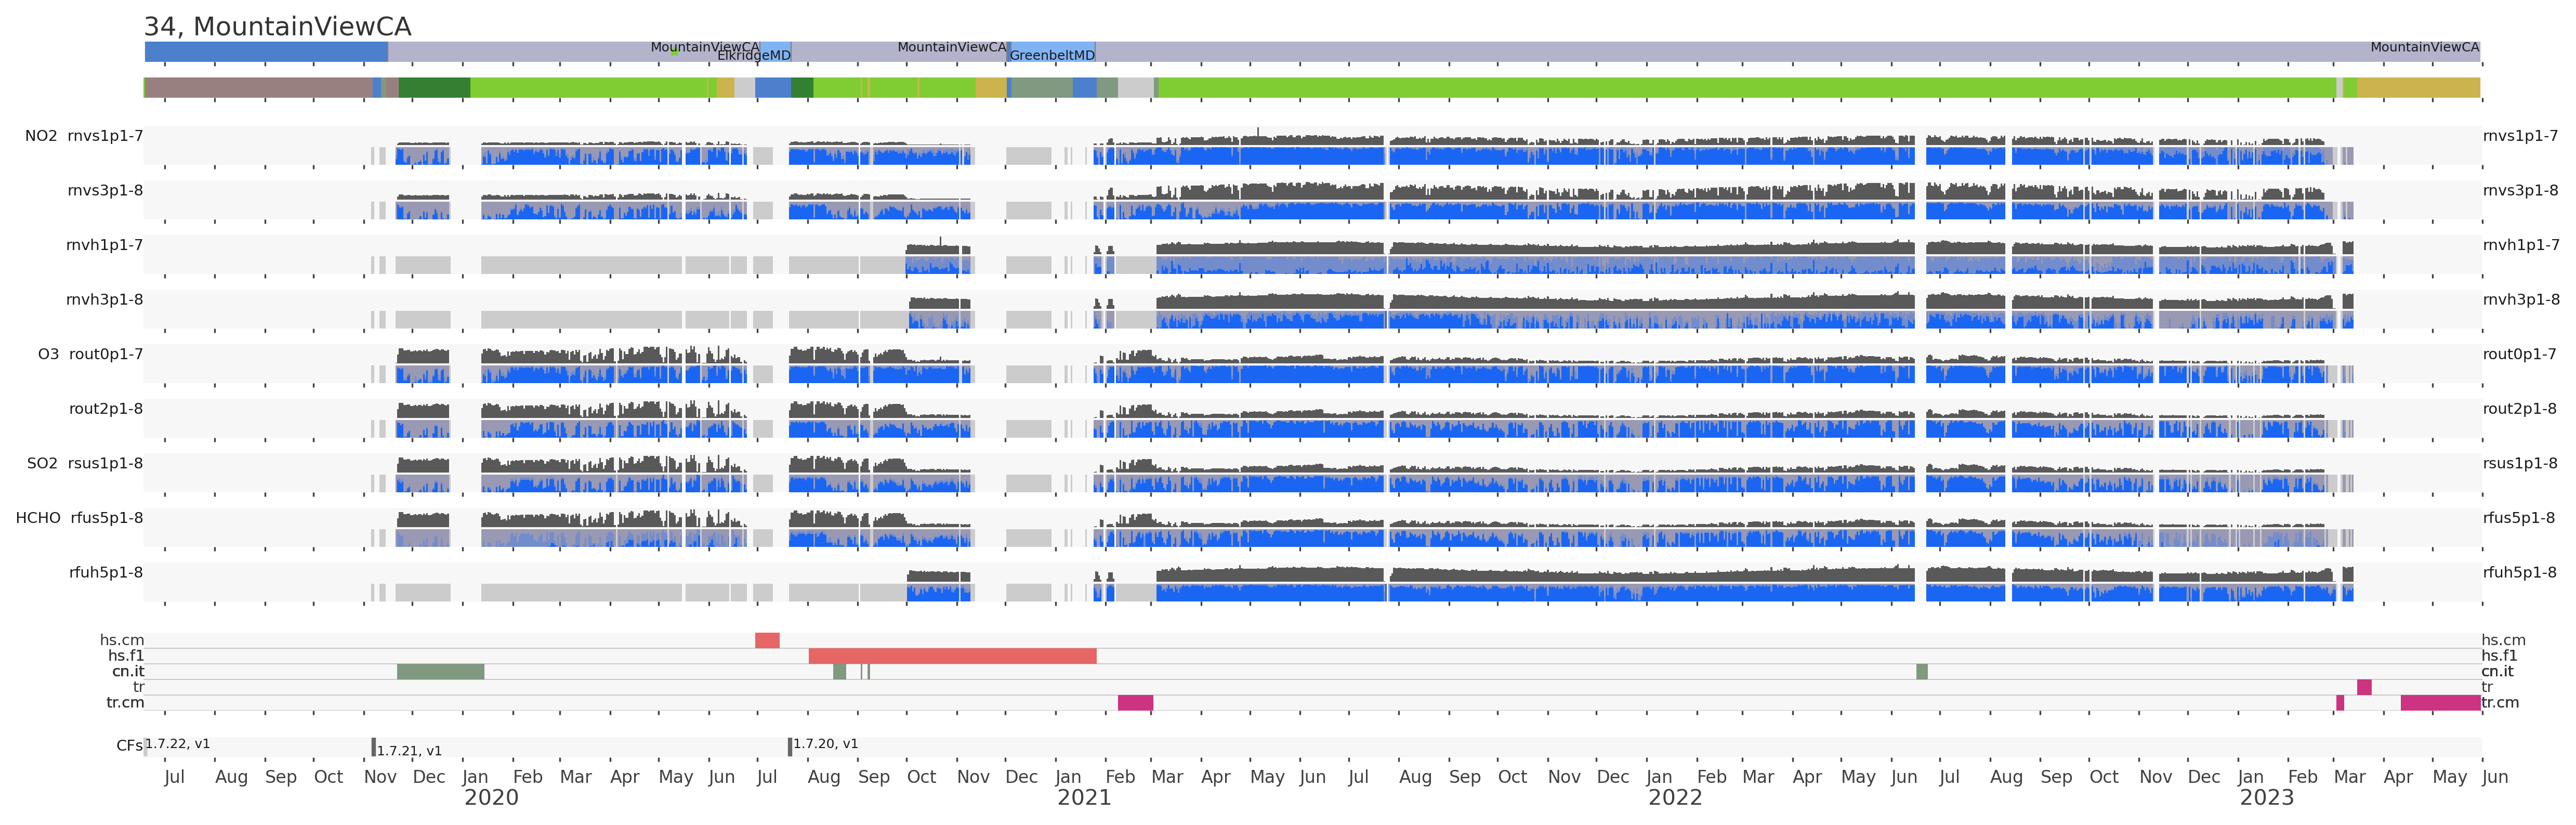Click the chart title '34, MountainViewCA'
The width and height of the screenshot is (2576, 825).
[x=277, y=27]
